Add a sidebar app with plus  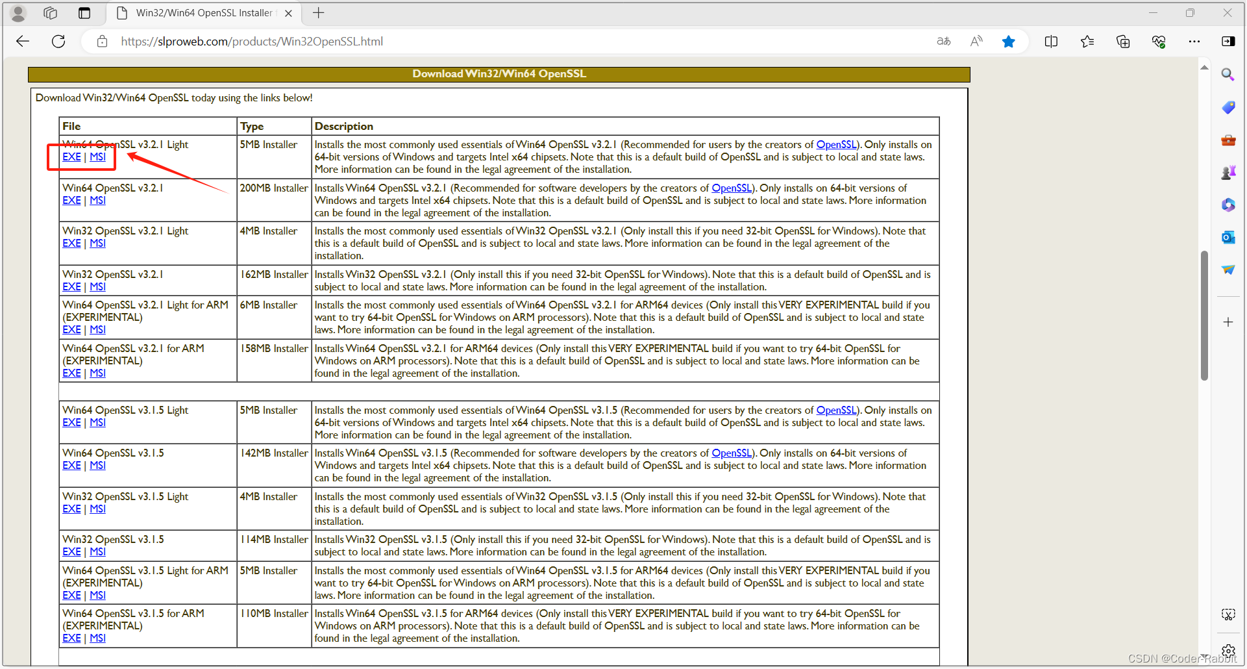tap(1228, 322)
